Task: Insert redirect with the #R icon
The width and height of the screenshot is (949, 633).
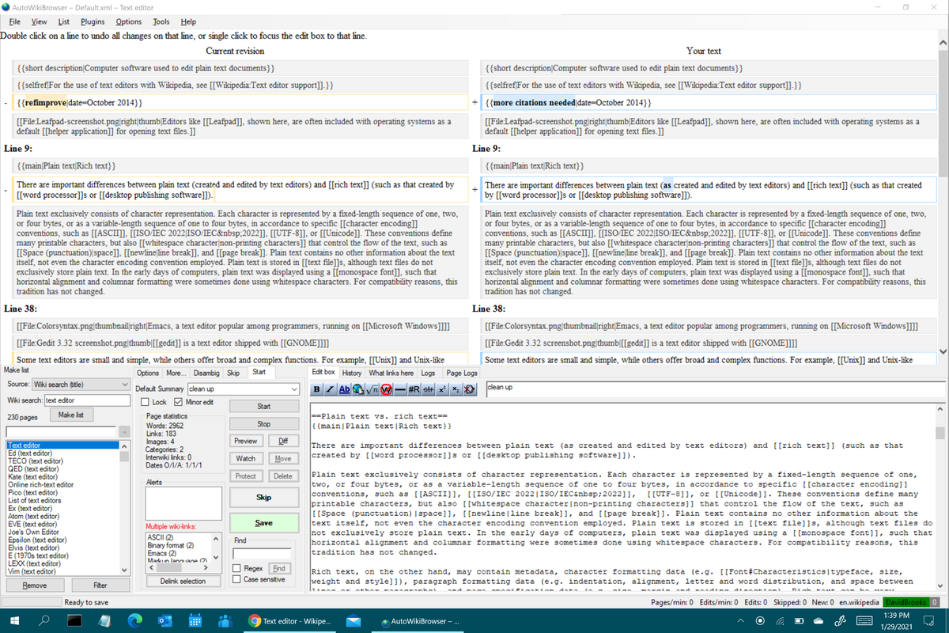Action: (x=414, y=389)
